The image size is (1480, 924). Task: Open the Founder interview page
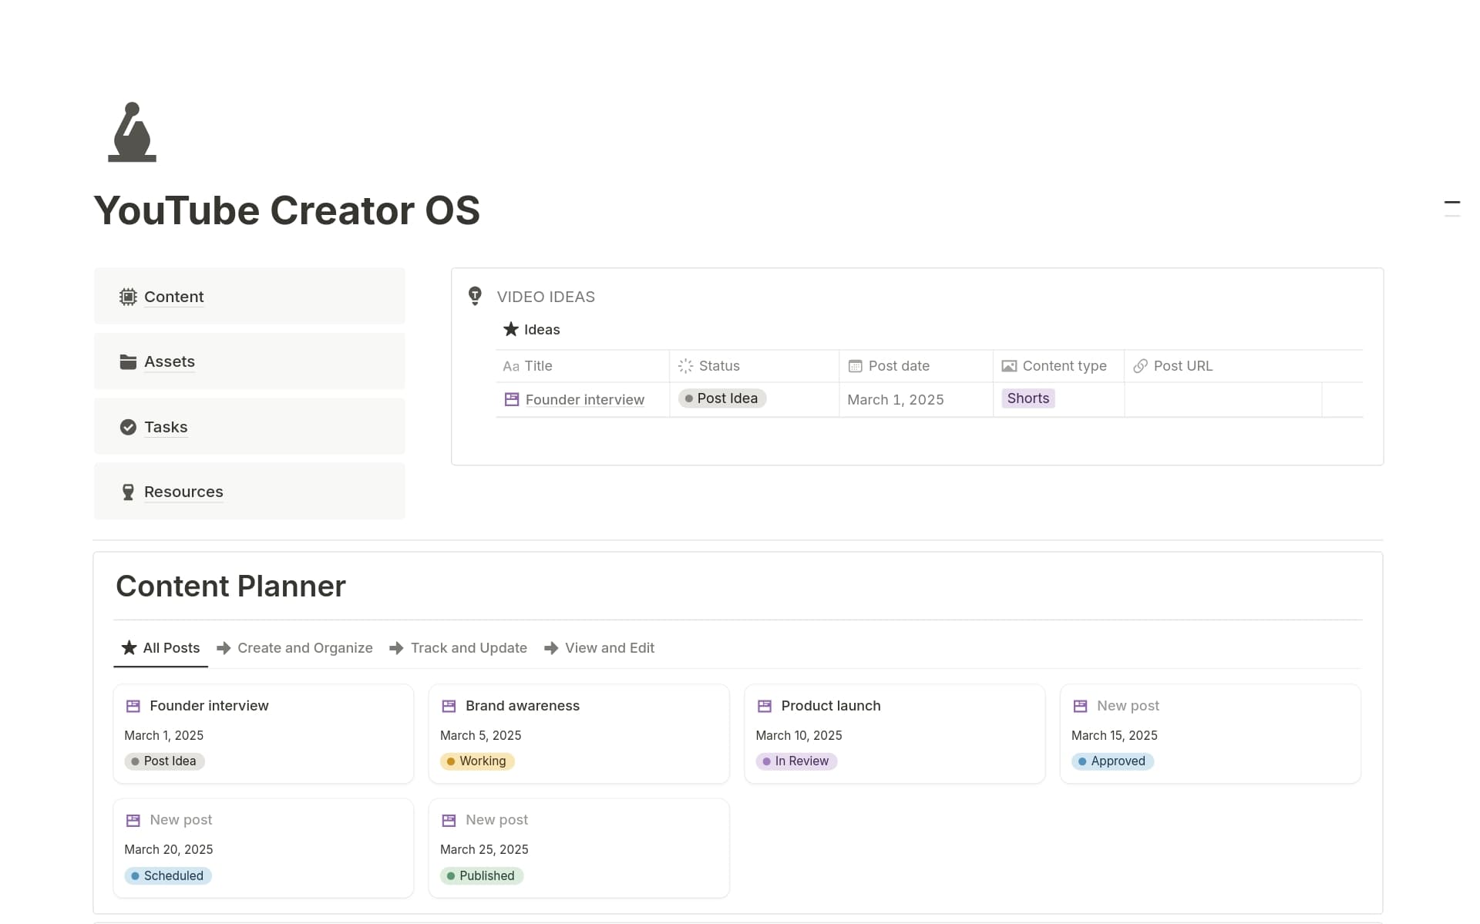coord(584,399)
